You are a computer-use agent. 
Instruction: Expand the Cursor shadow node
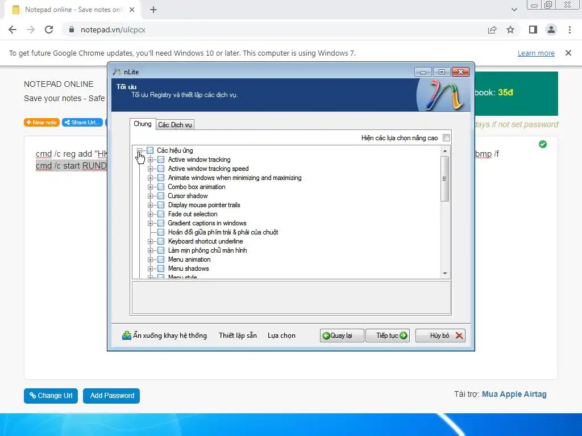pyautogui.click(x=150, y=196)
